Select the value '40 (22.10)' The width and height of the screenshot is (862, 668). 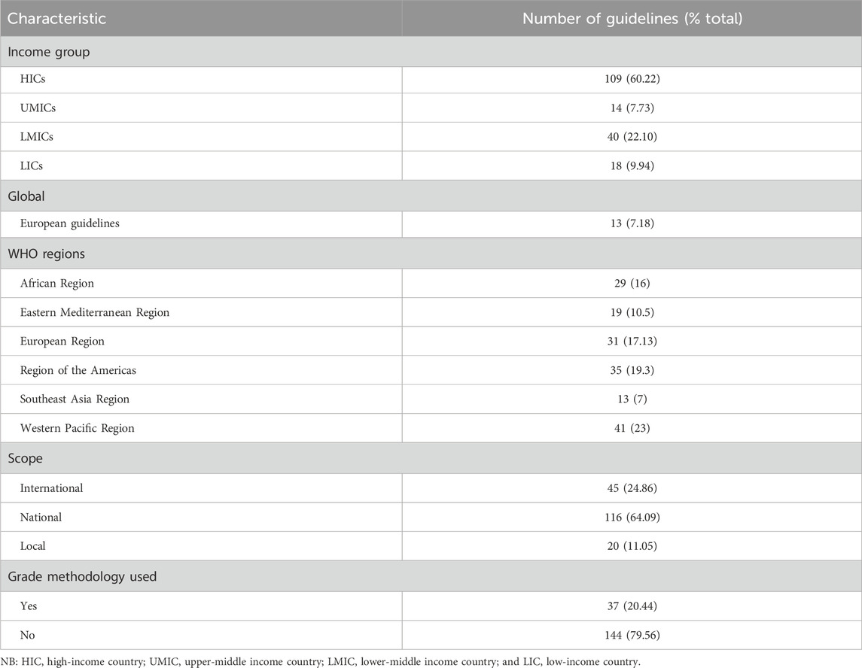pyautogui.click(x=632, y=137)
